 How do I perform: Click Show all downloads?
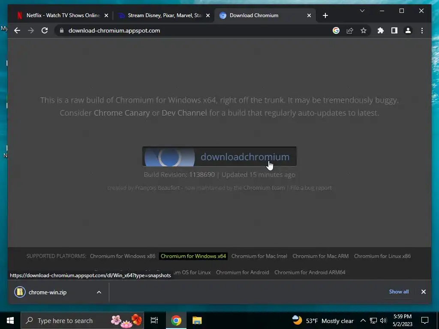click(399, 292)
